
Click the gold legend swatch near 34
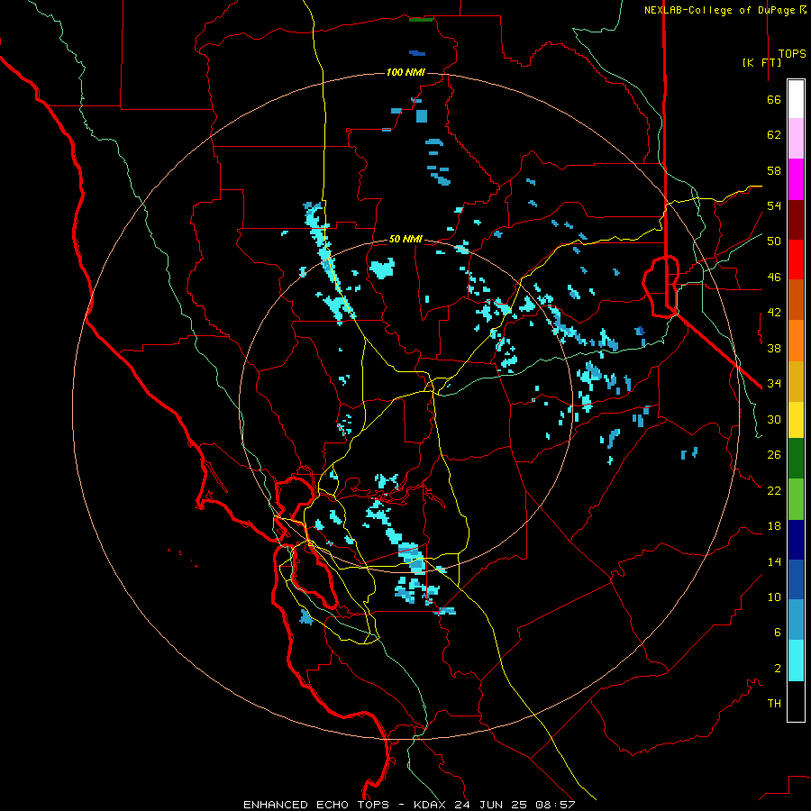pyautogui.click(x=796, y=381)
